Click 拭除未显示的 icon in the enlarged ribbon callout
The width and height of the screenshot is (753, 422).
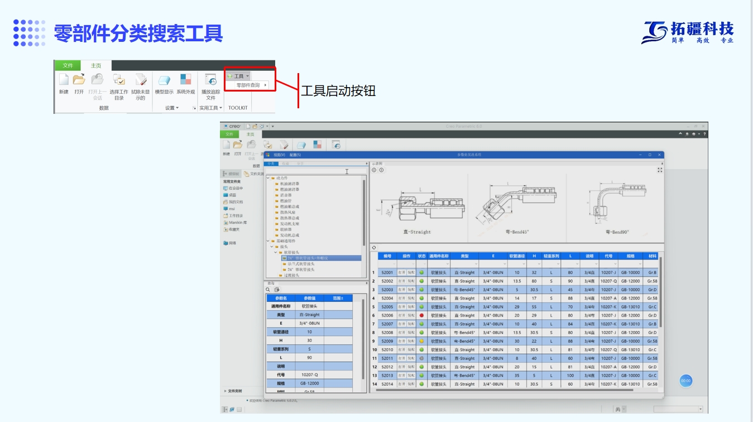[141, 80]
